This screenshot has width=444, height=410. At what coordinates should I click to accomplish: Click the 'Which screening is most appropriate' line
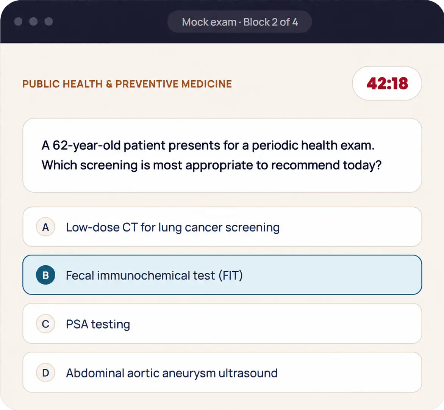point(211,165)
